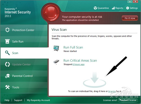Close the Kaspersky window

pos(135,1)
